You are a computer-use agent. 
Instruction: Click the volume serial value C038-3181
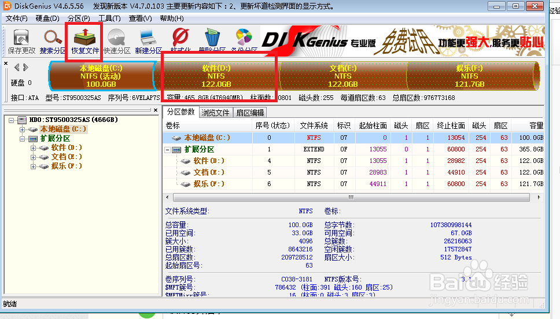(297, 279)
